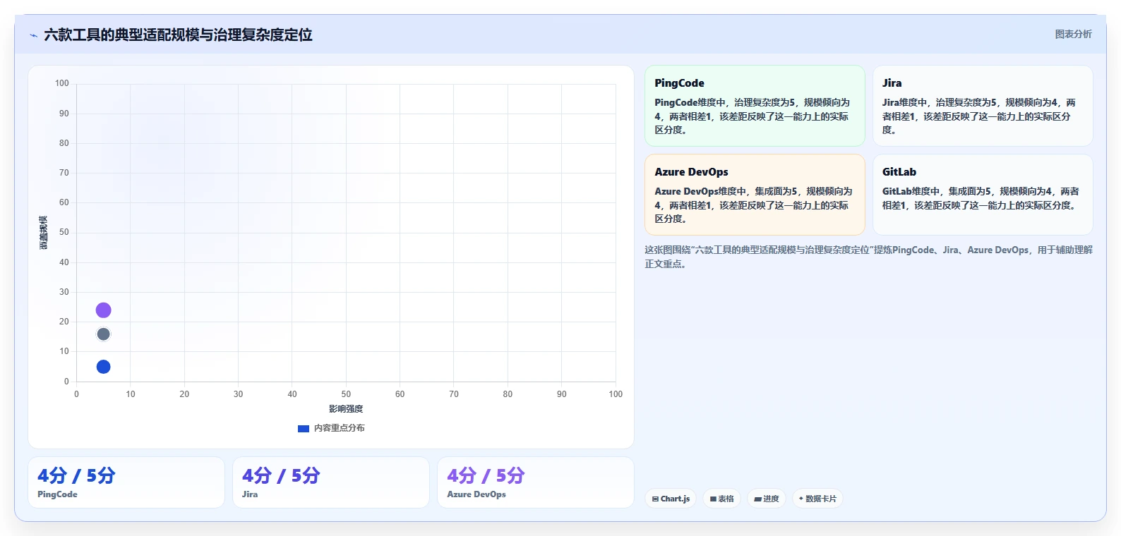
Task: Click the Chart.js tag chip
Action: point(671,499)
